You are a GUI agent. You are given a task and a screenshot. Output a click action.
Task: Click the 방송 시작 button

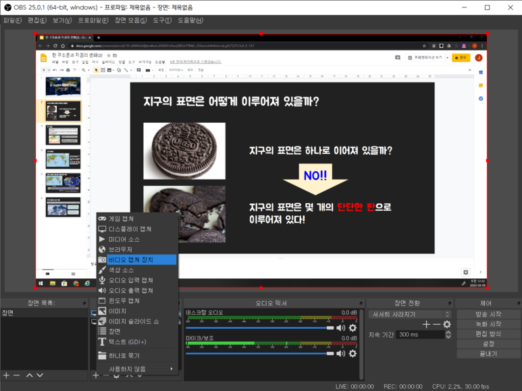[x=488, y=314]
